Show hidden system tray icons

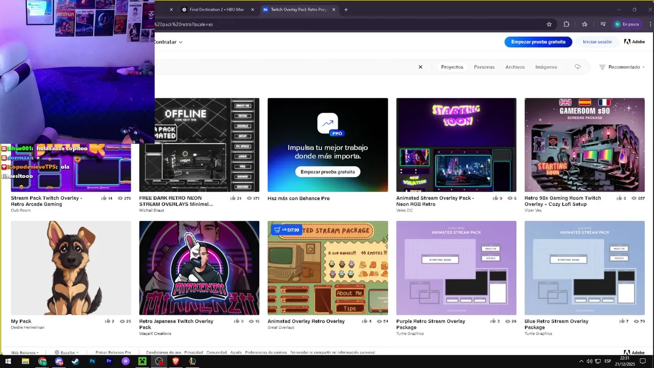pyautogui.click(x=581, y=361)
